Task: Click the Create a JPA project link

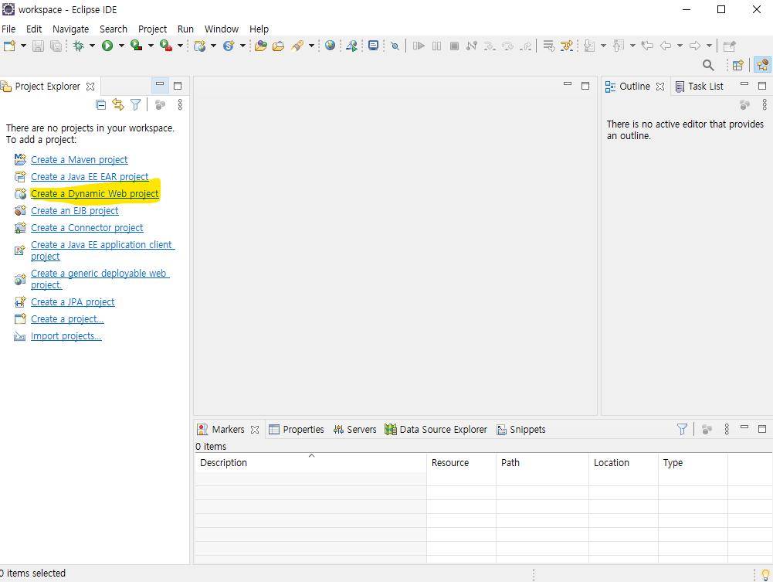Action: coord(73,302)
